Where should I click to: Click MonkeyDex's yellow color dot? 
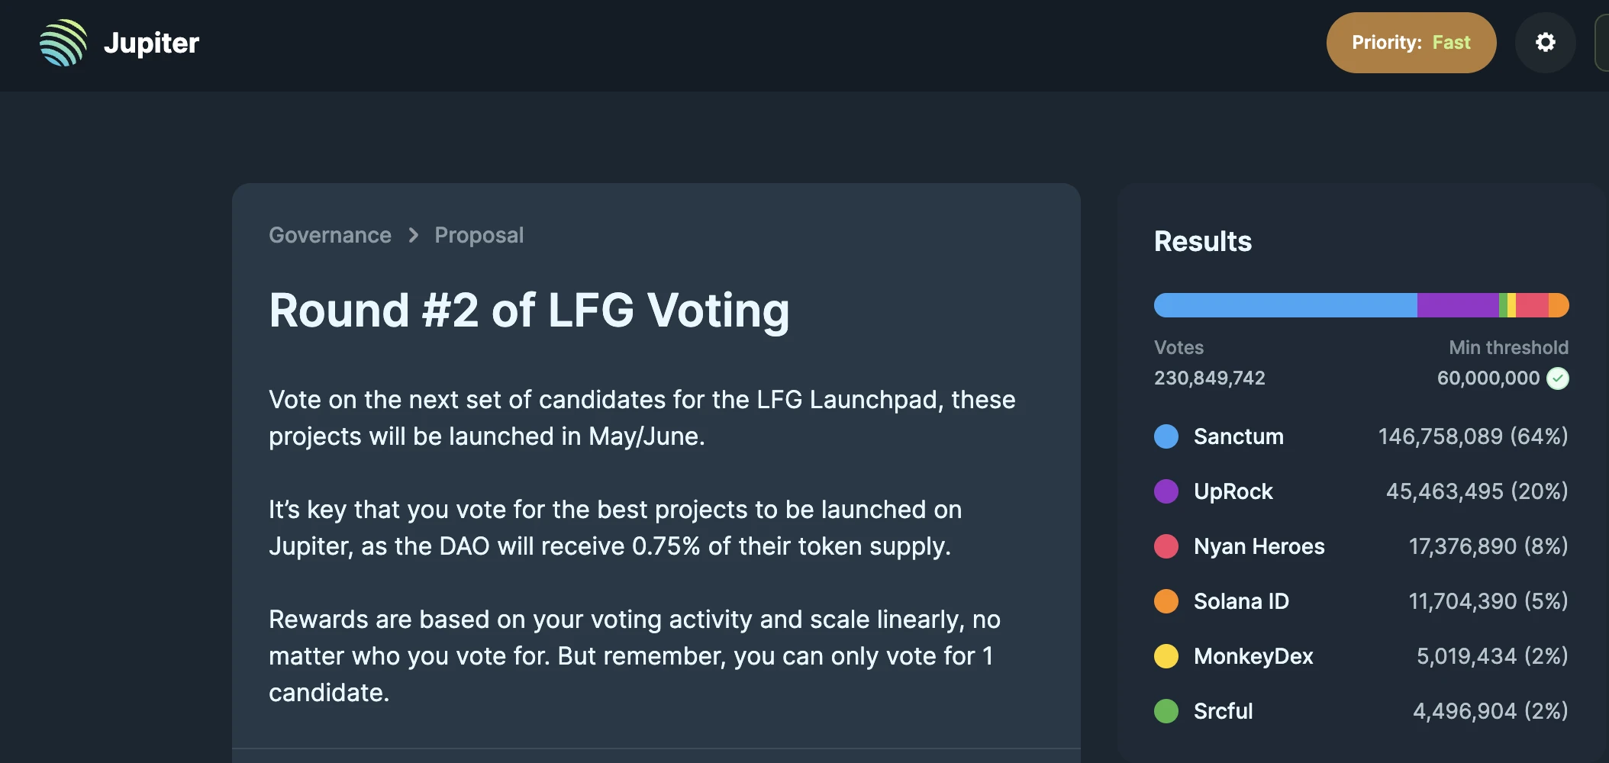1166,656
